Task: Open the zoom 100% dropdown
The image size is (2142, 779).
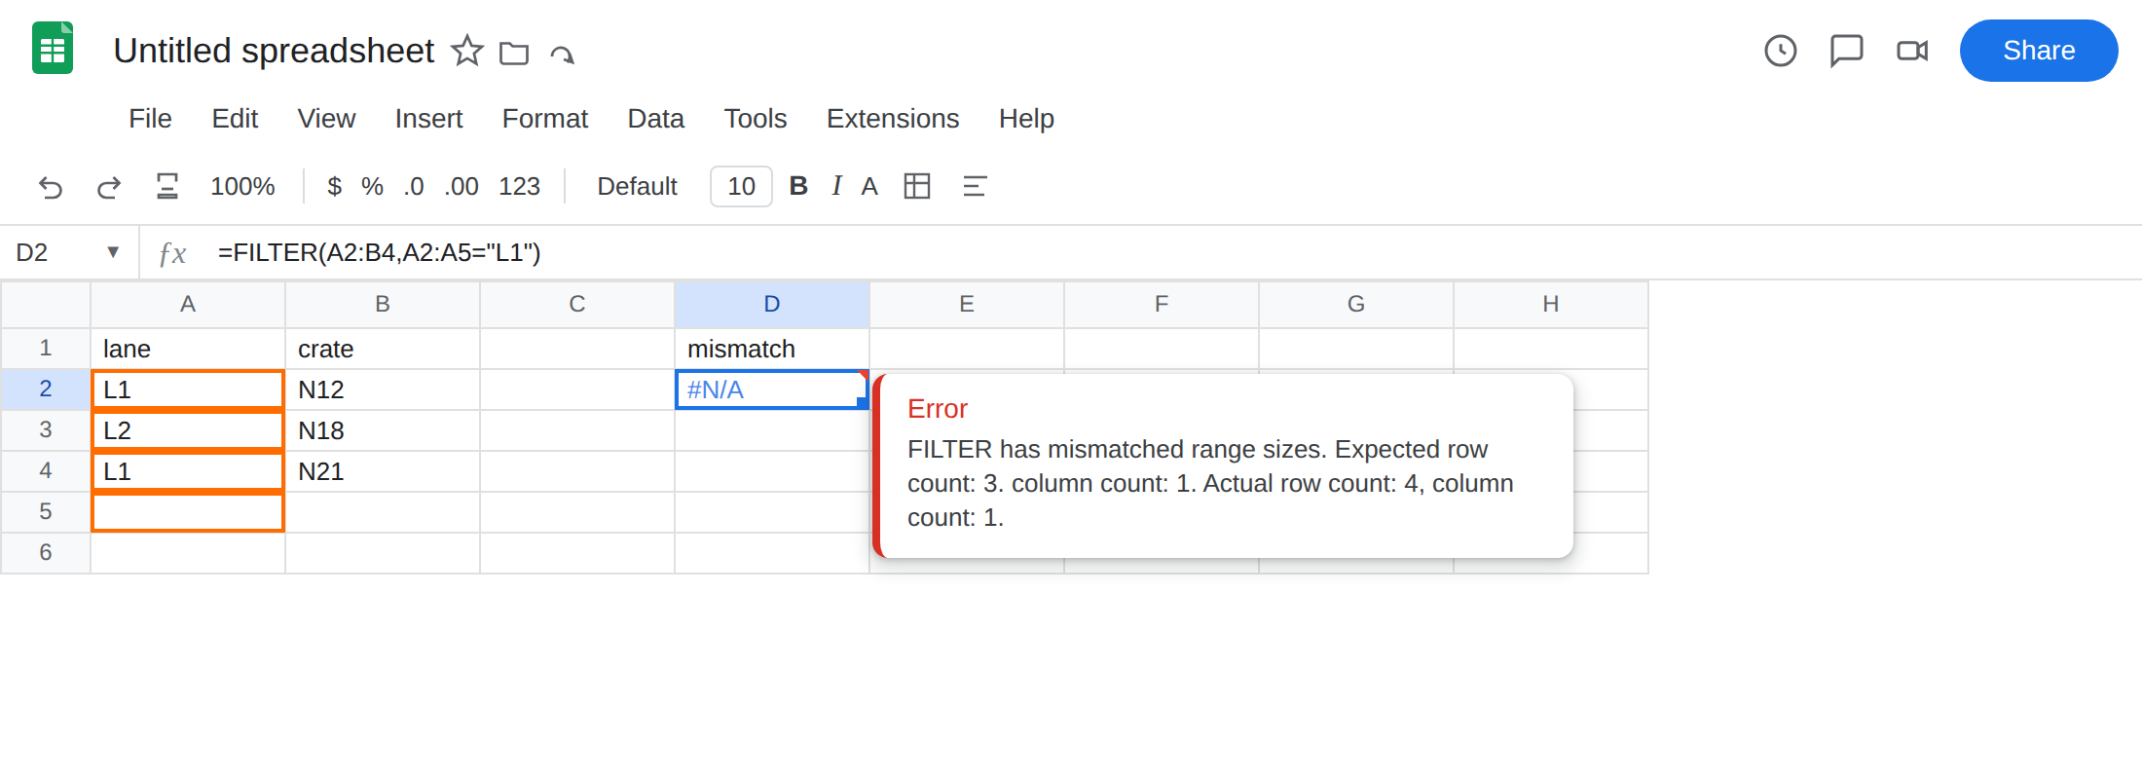Action: [x=242, y=186]
